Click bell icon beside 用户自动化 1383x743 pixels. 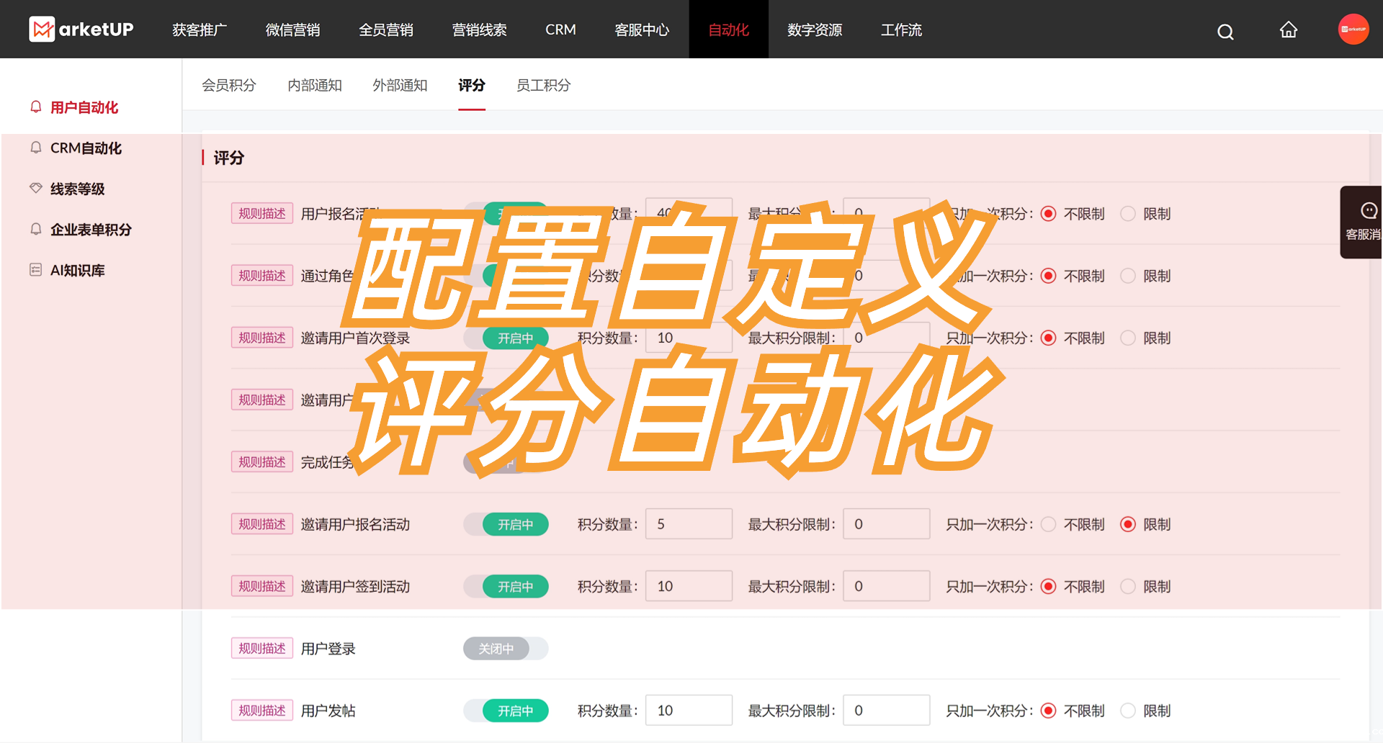[x=36, y=107]
